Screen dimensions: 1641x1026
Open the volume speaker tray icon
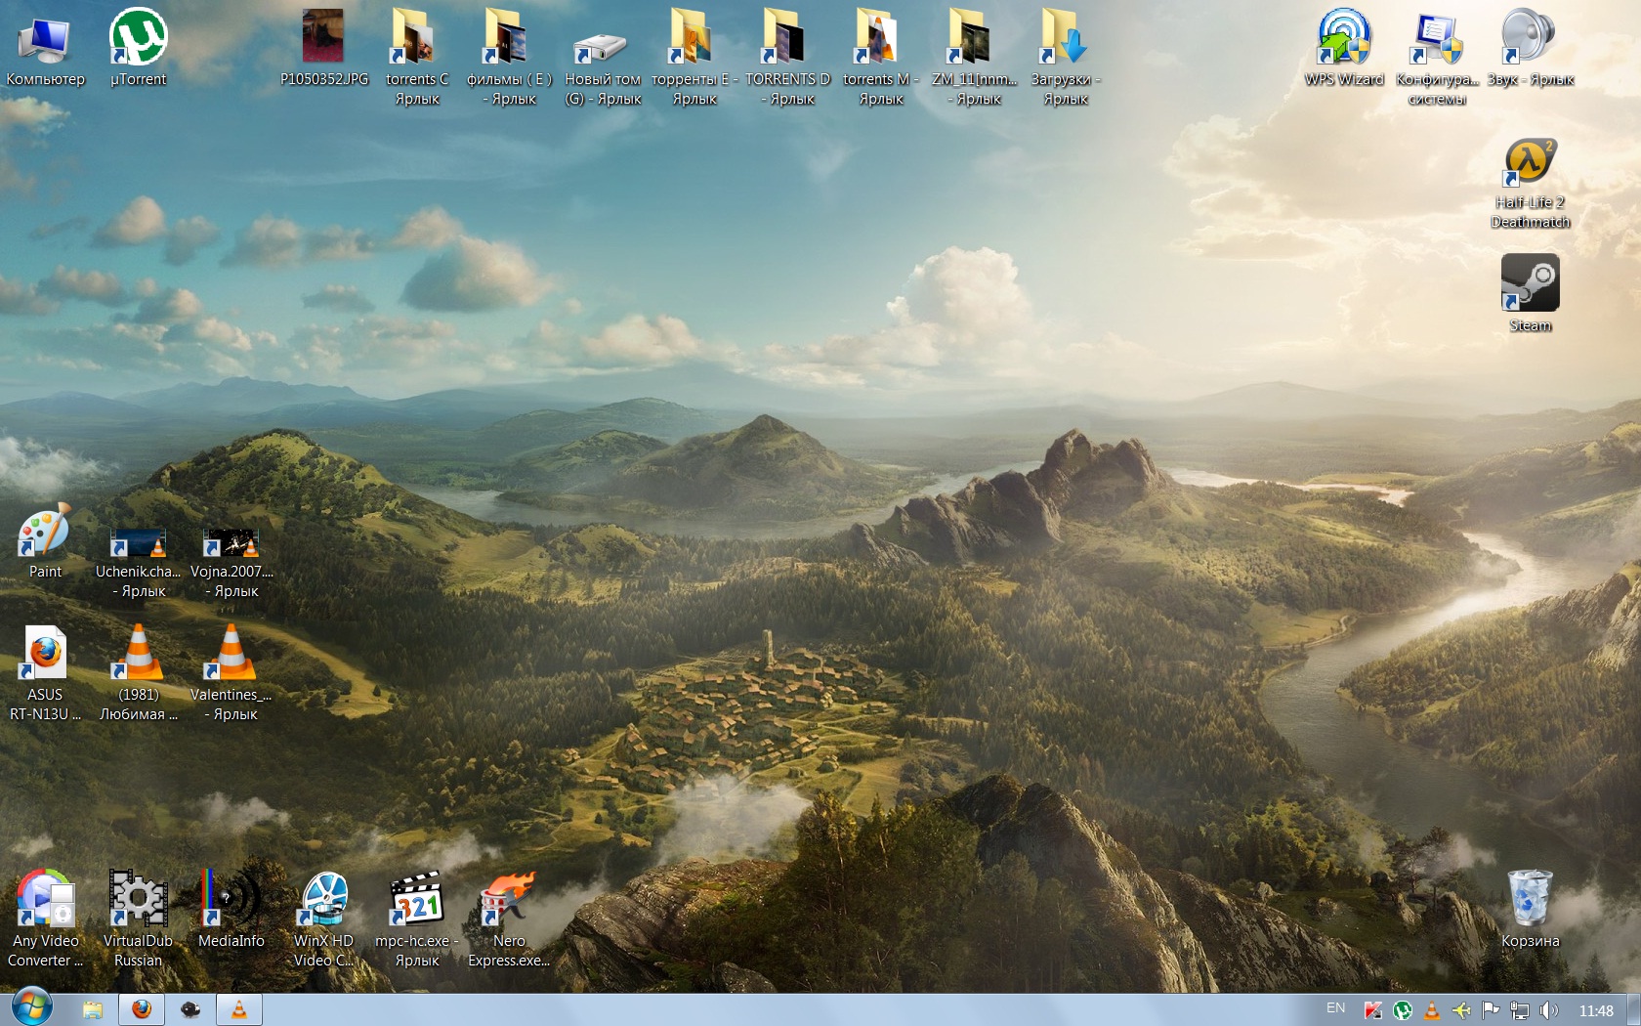(1548, 1010)
